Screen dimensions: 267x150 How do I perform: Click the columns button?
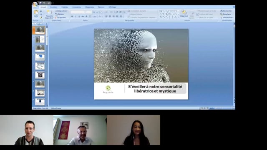[x=121, y=17]
